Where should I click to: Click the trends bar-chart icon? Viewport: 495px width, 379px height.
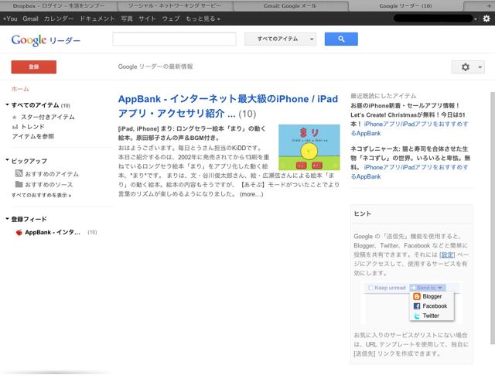(15, 127)
